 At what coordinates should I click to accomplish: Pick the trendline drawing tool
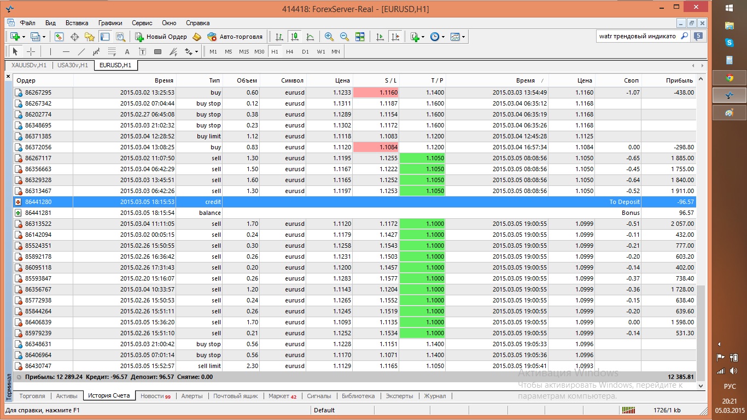pos(81,51)
